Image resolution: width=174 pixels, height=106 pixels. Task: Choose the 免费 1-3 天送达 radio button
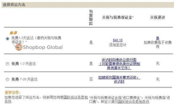(x=7, y=64)
